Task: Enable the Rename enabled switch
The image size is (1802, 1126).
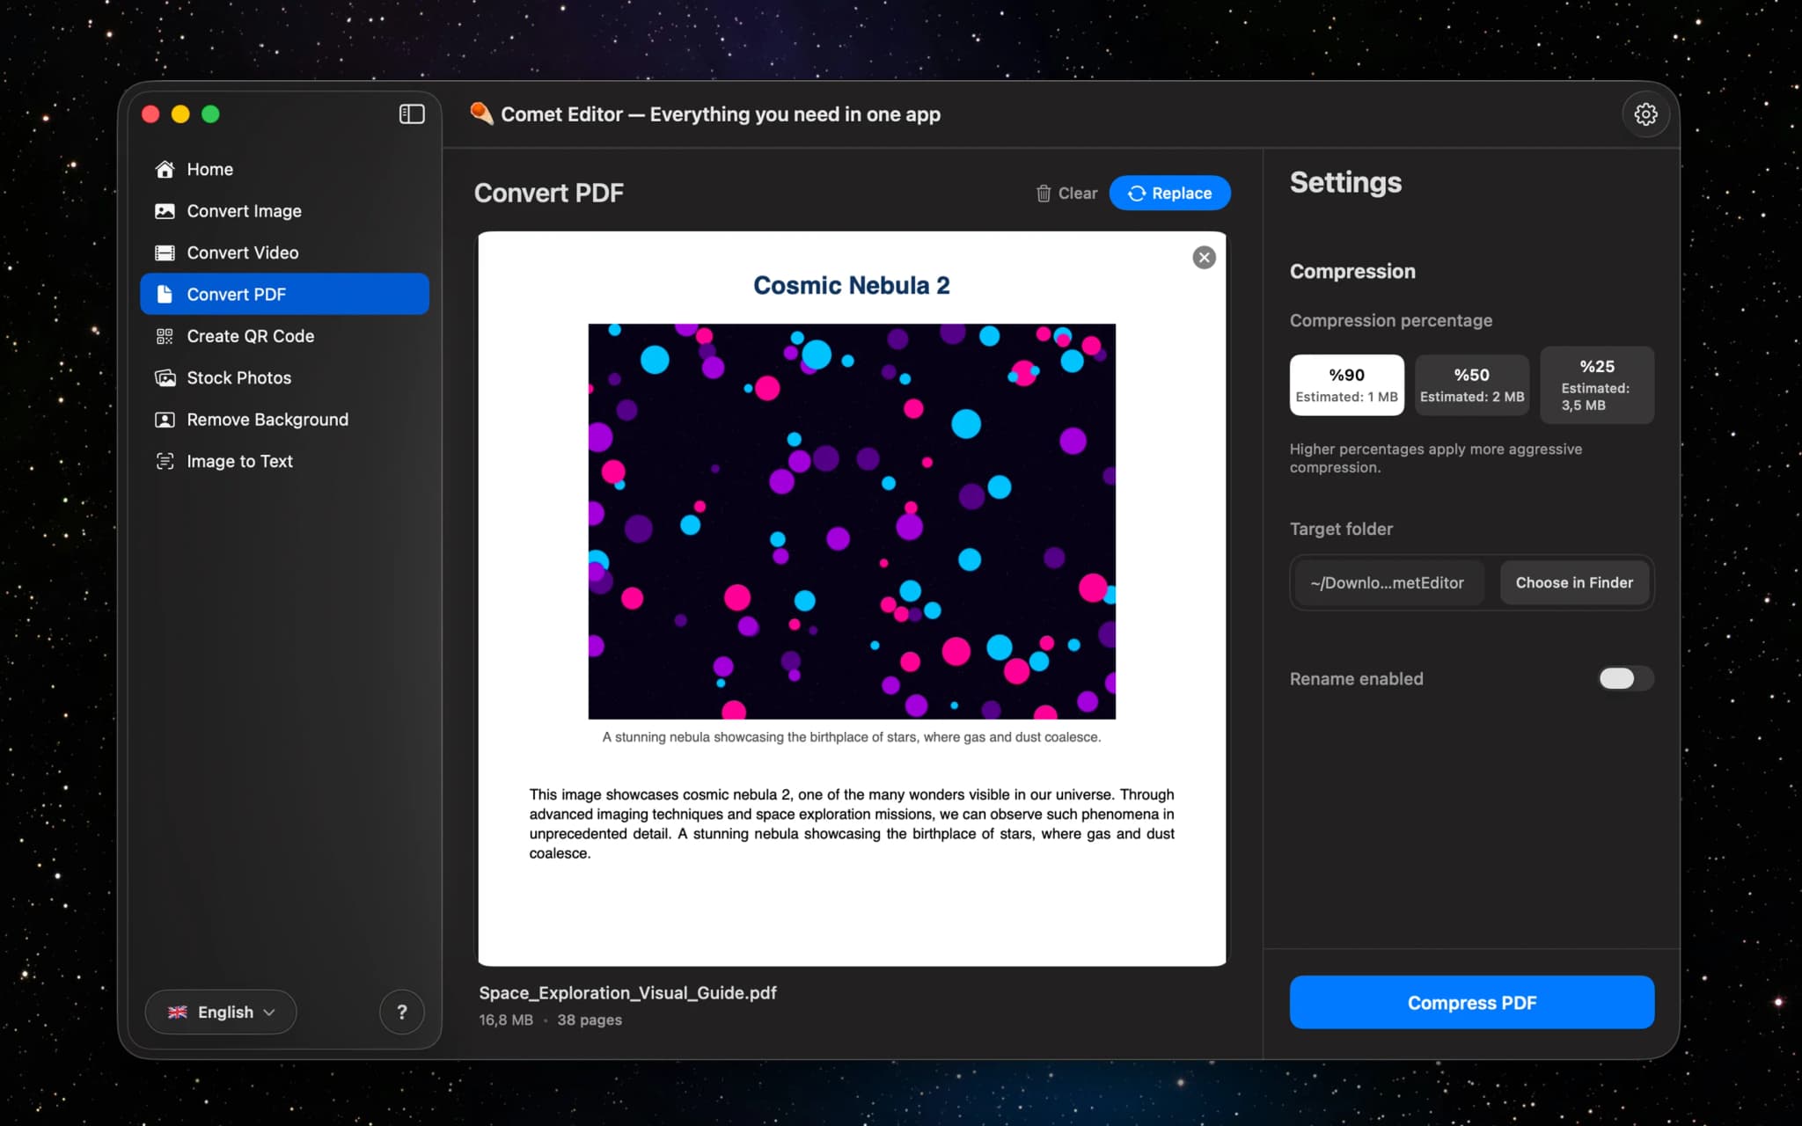Action: point(1623,678)
